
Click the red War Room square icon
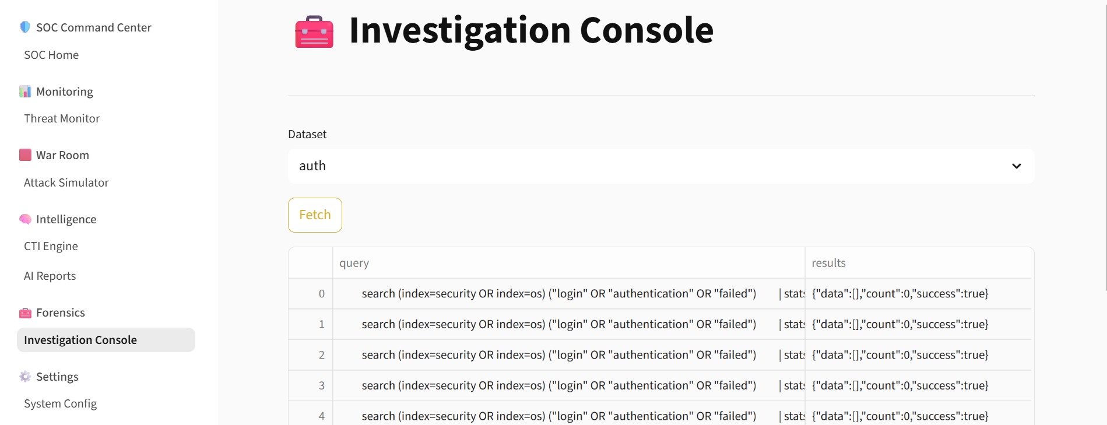25,155
